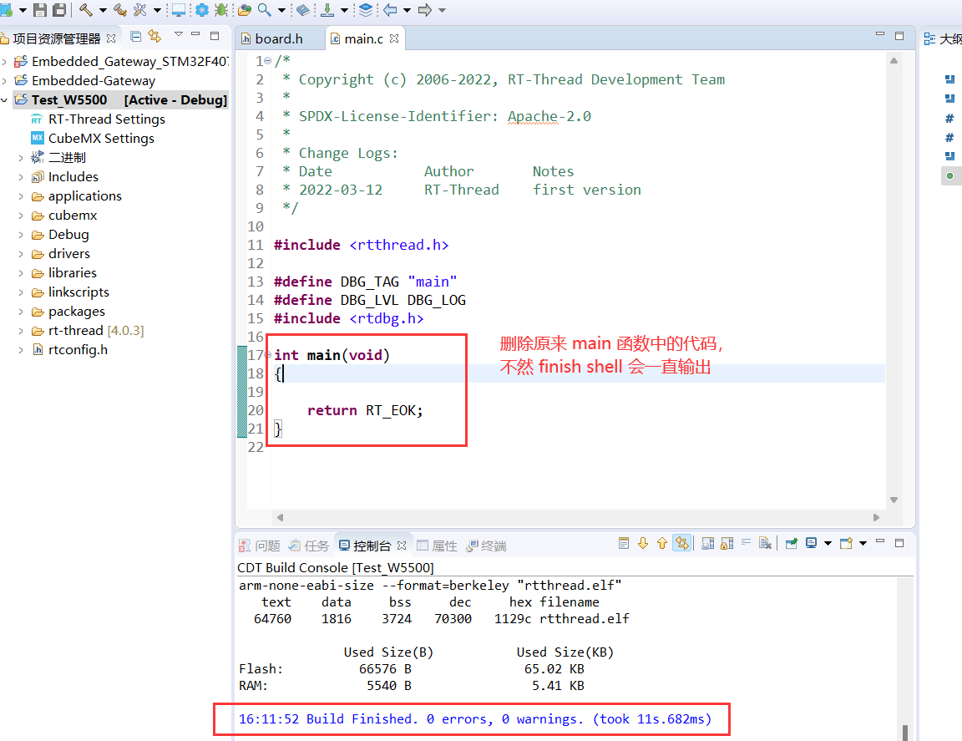Toggle the pin console button

coord(791,544)
